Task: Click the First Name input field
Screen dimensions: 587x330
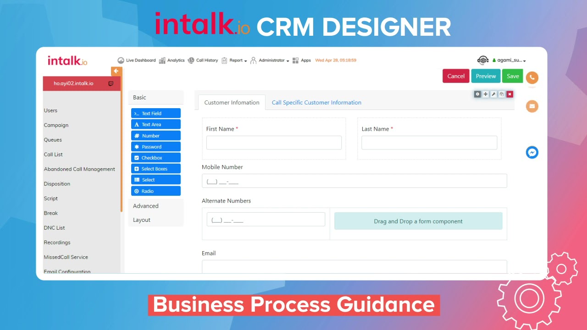Action: pos(274,143)
